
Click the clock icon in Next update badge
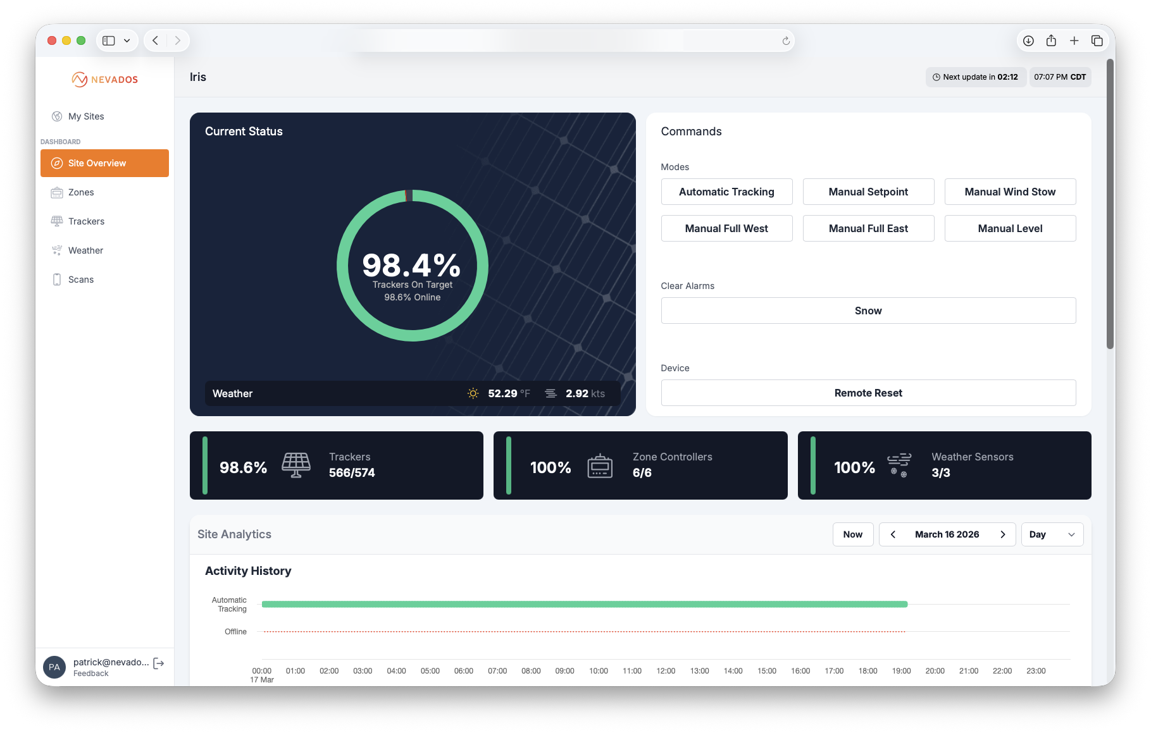pos(936,77)
